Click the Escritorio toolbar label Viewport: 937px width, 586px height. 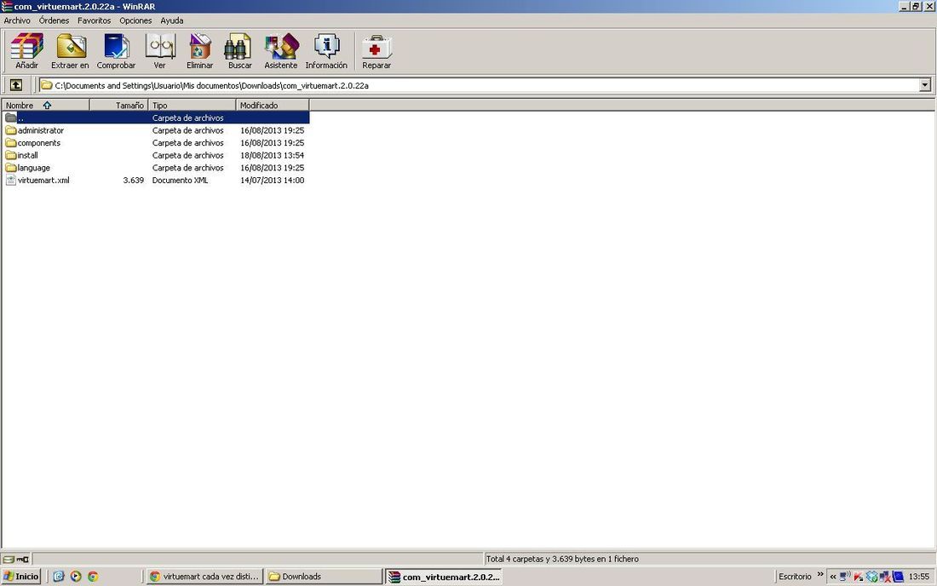click(795, 577)
